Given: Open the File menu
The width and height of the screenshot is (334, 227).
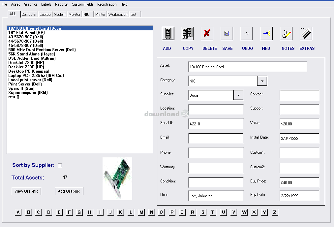Looking at the screenshot, I should (5, 4).
